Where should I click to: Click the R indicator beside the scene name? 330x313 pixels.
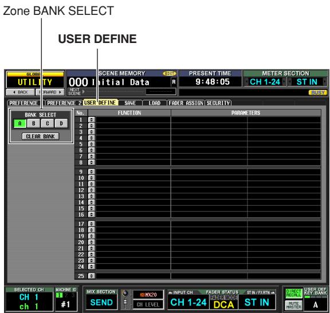coord(174,82)
